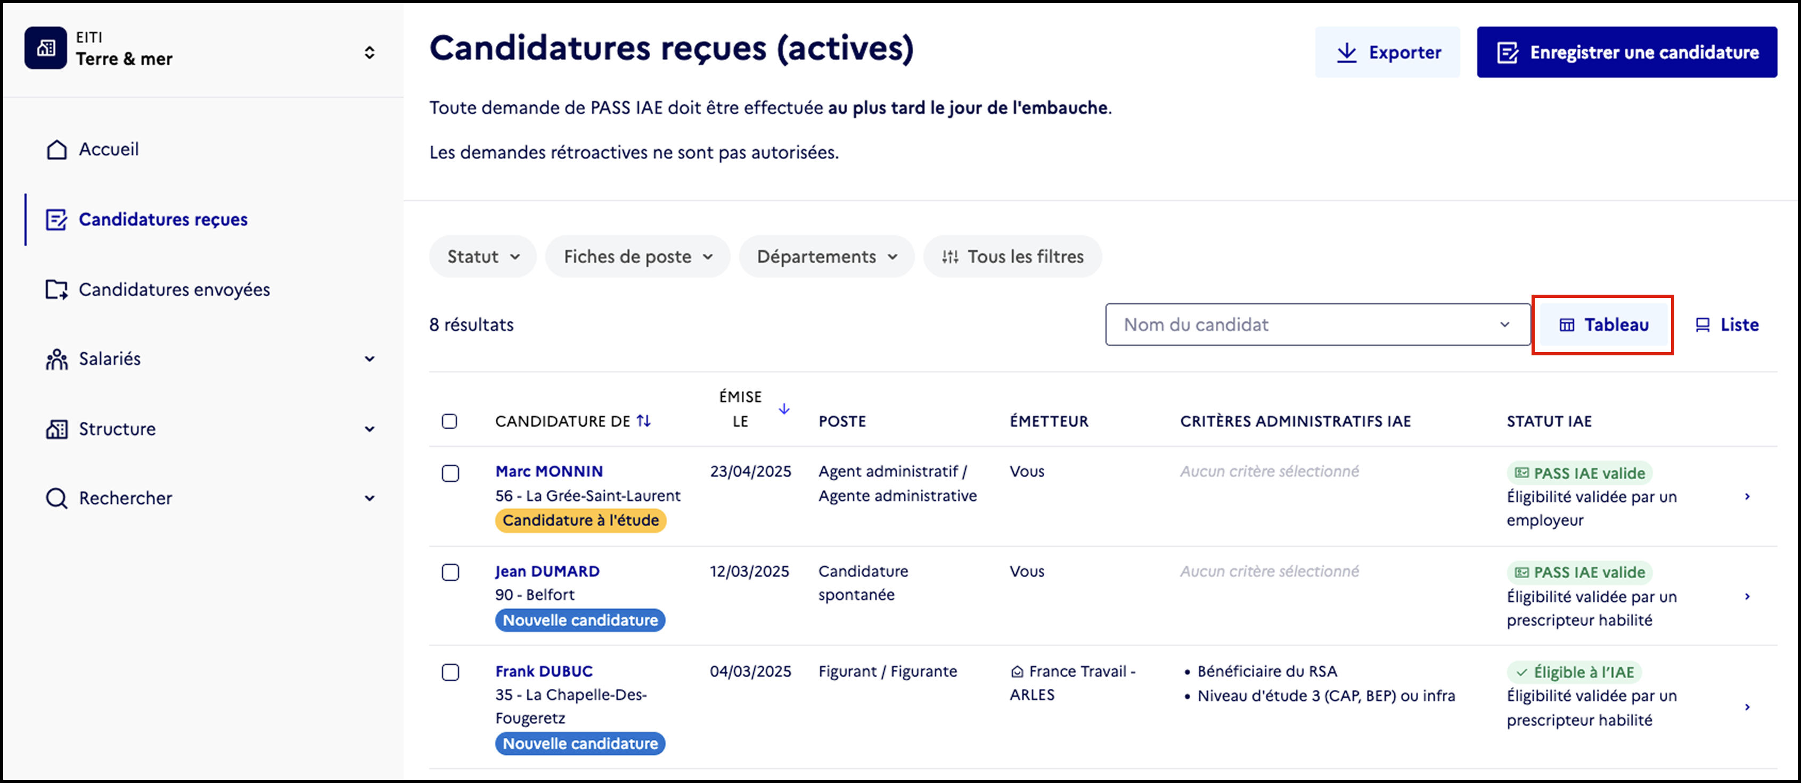Click 90 - Belfort location text
Image resolution: width=1801 pixels, height=783 pixels.
535,595
